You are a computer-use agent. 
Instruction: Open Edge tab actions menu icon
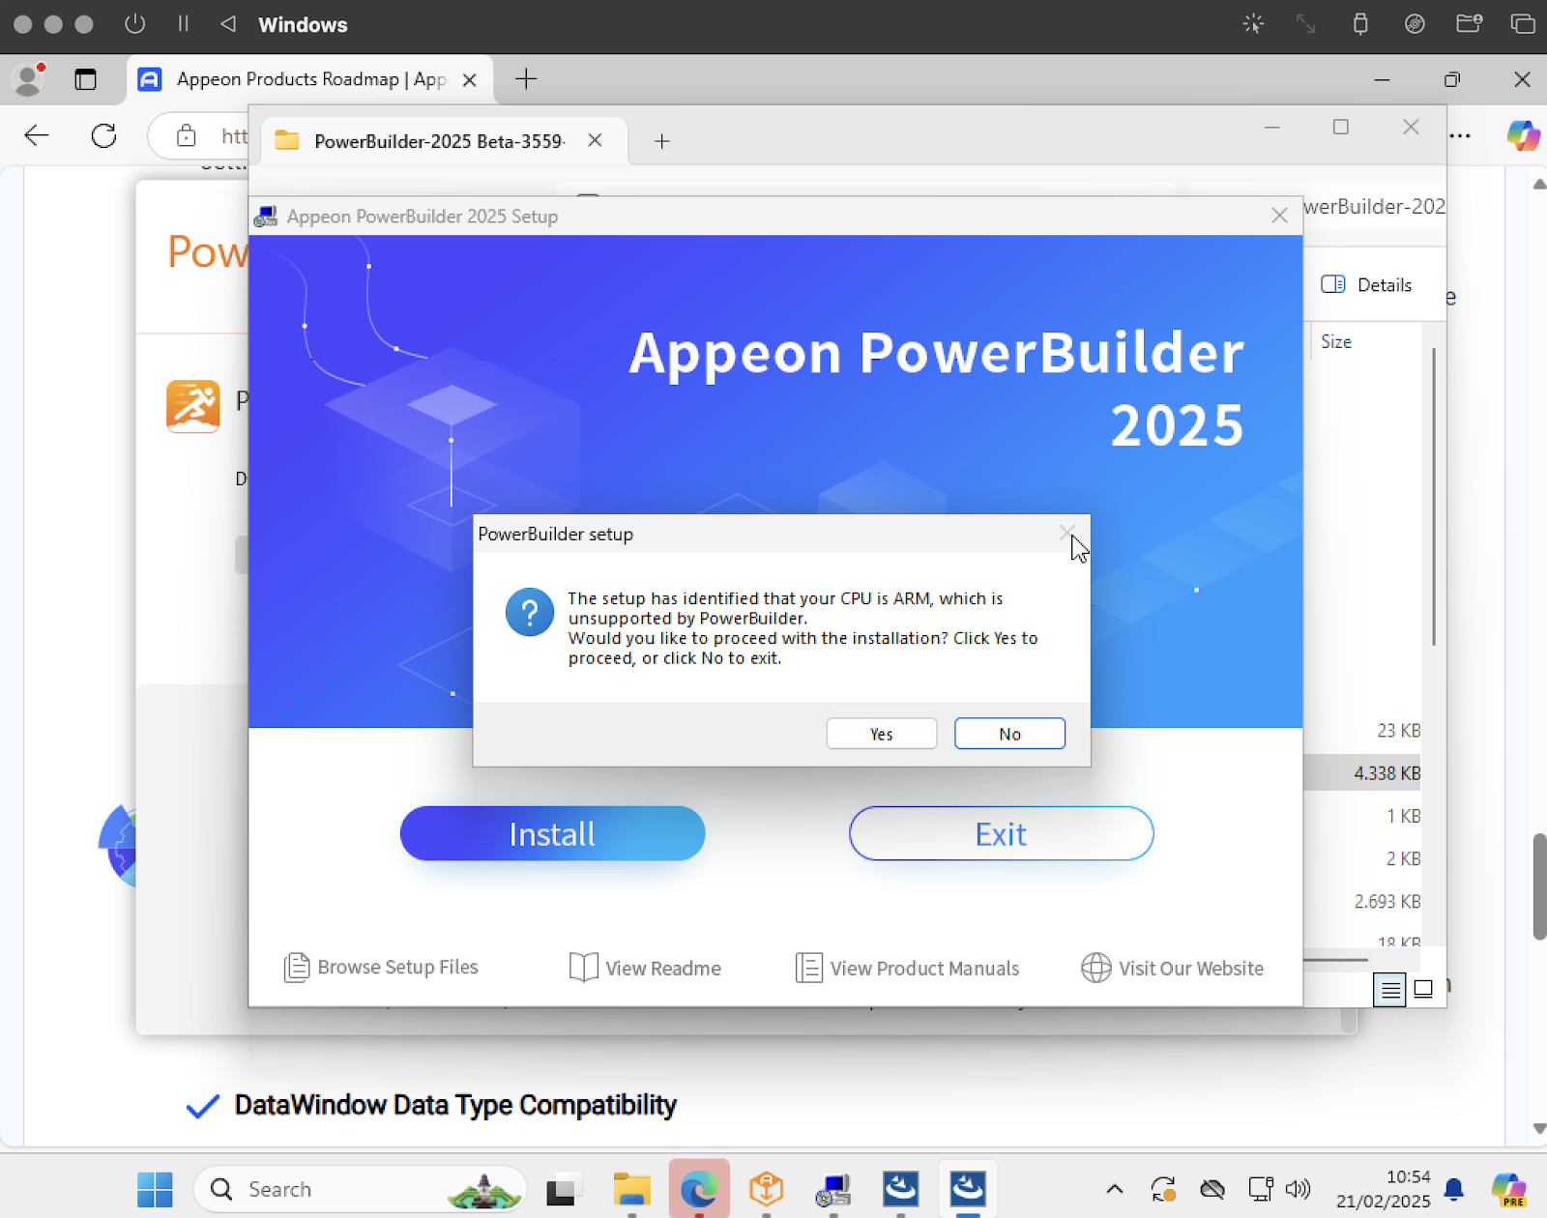85,79
